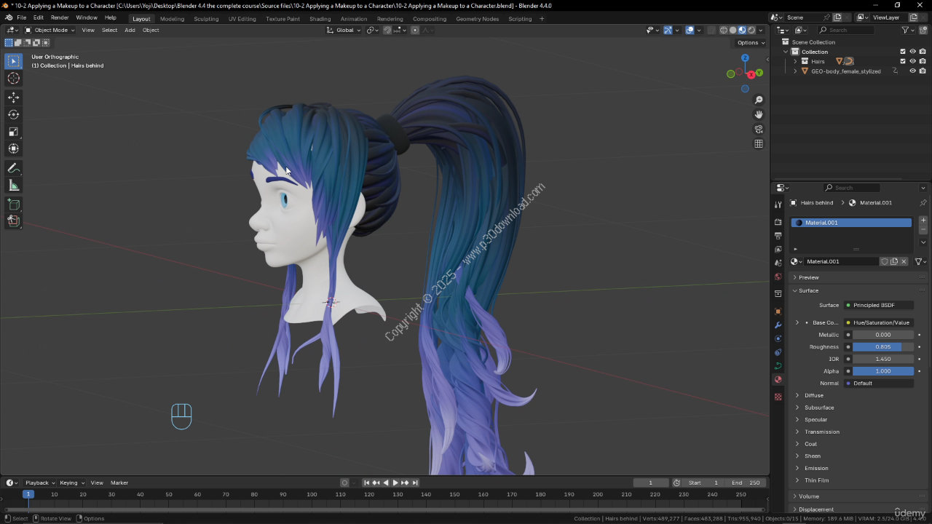Jump to the last frame
The height and width of the screenshot is (524, 932).
415,483
